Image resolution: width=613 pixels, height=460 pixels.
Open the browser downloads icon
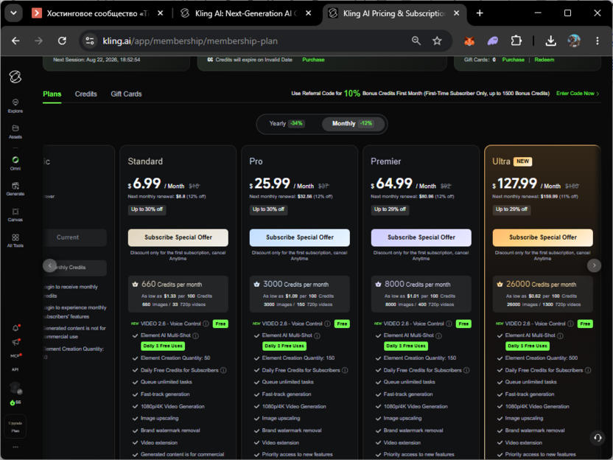pos(550,41)
